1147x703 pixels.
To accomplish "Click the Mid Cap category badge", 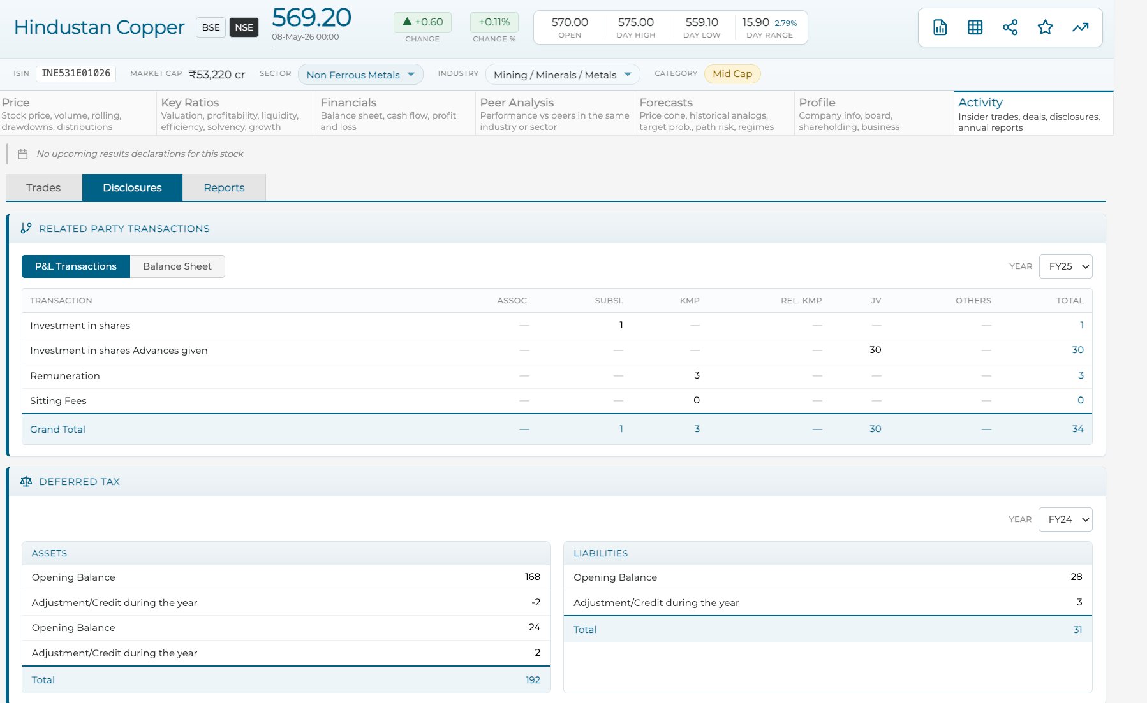I will click(732, 74).
